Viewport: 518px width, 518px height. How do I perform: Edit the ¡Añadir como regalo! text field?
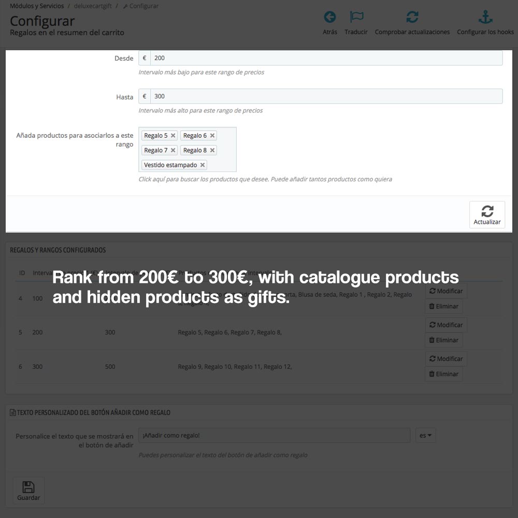(274, 436)
